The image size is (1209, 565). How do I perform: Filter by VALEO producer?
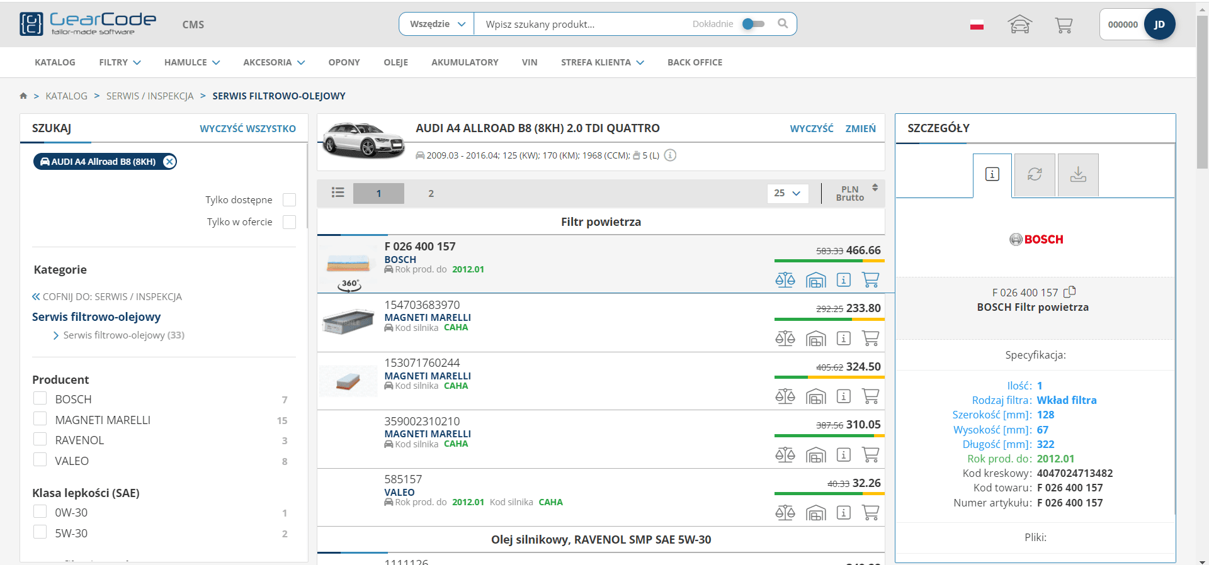pos(40,460)
